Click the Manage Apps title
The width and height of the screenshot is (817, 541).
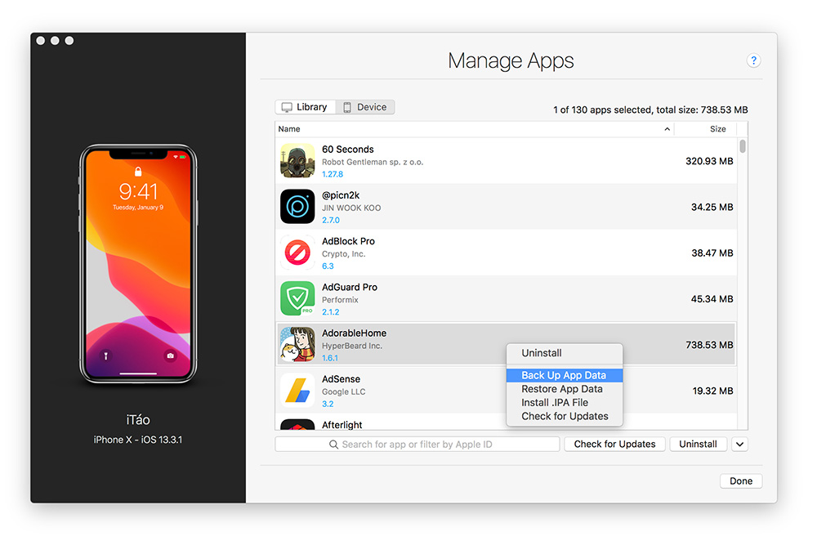(511, 61)
